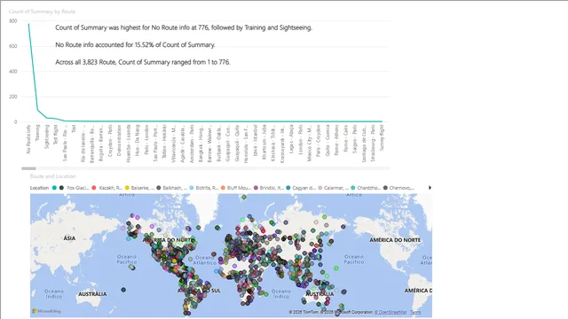Select the 'Sightseeing' axis label

coord(46,136)
